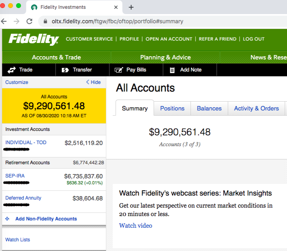
Task: Select the INDIVIDUAL - TOD account
Action: [x=26, y=143]
